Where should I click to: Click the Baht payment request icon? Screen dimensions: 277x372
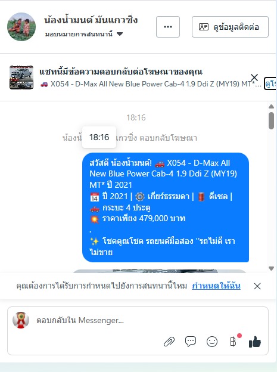233,342
